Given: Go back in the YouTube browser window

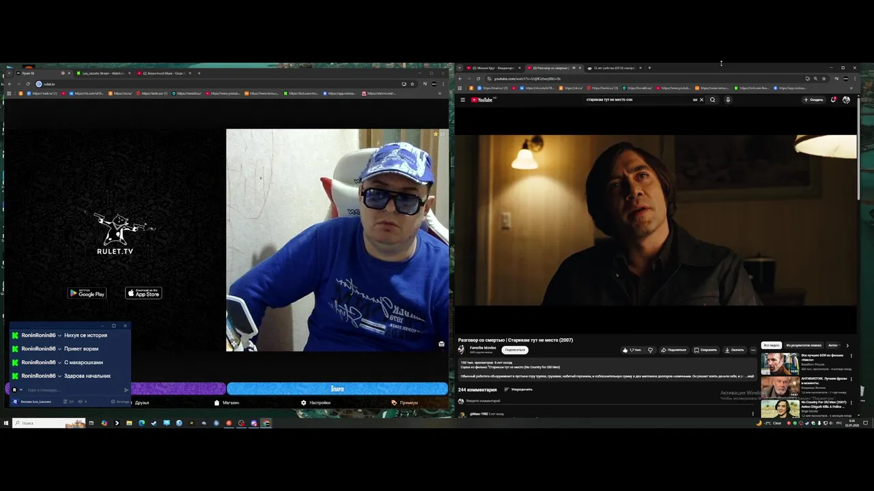Looking at the screenshot, I should click(x=460, y=78).
